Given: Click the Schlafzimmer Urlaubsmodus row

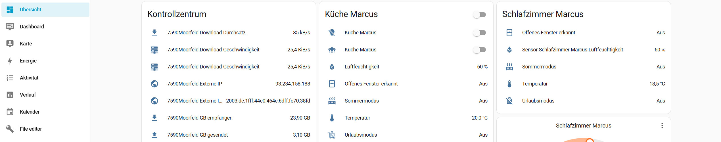Looking at the screenshot, I should [x=538, y=101].
